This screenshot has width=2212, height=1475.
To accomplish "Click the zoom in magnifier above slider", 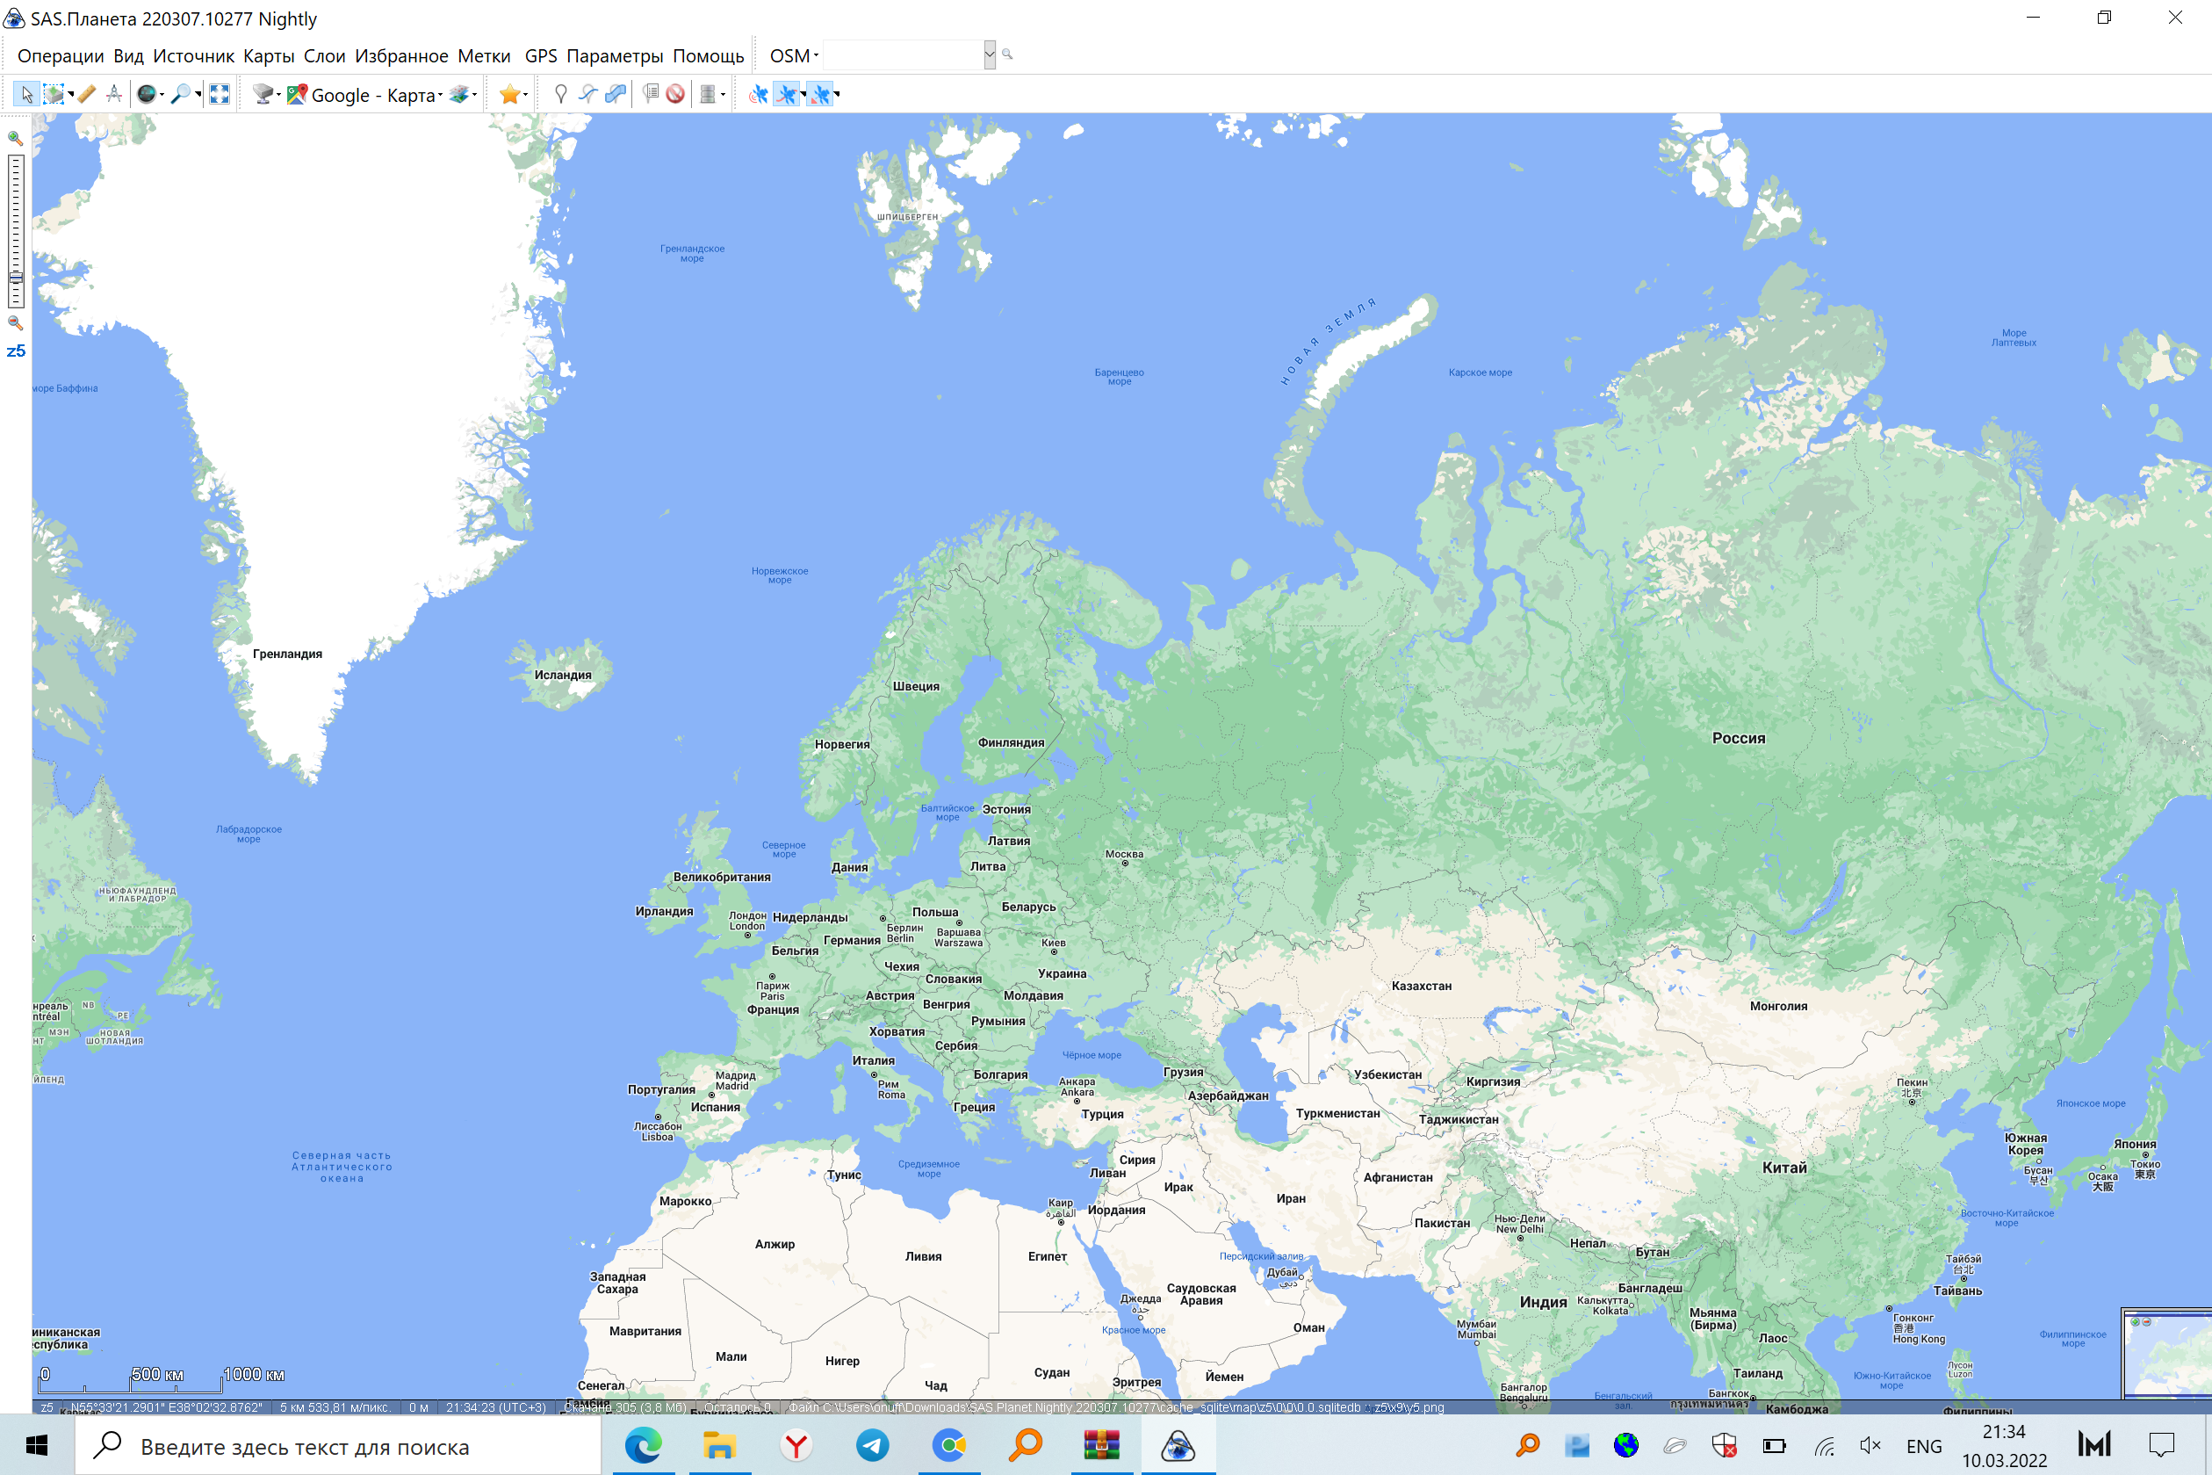I will [15, 138].
